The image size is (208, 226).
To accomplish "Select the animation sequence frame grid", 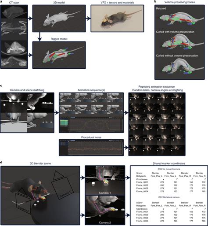I will pos(91,104).
